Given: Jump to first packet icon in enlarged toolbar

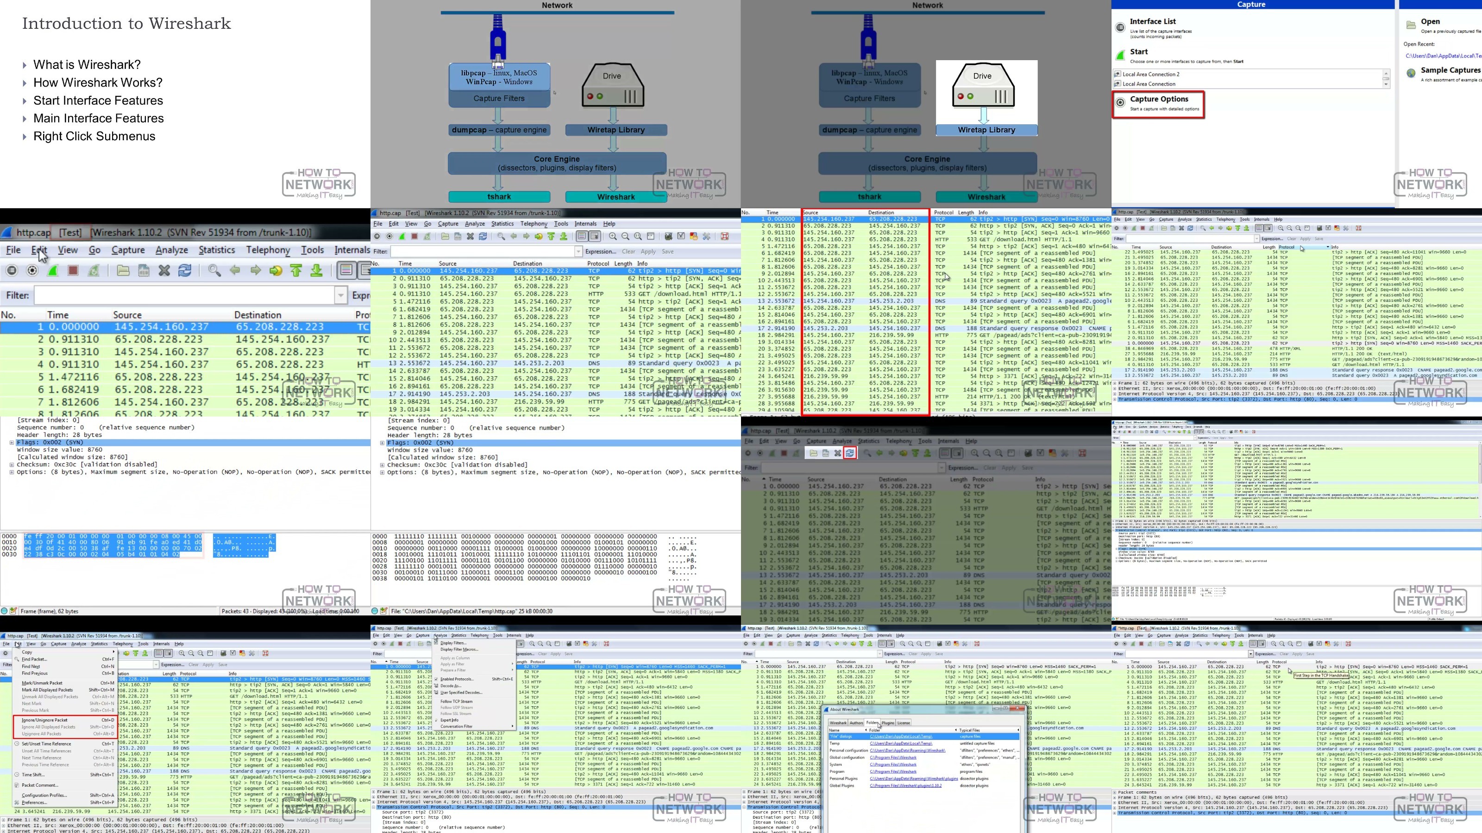Looking at the screenshot, I should [x=296, y=270].
